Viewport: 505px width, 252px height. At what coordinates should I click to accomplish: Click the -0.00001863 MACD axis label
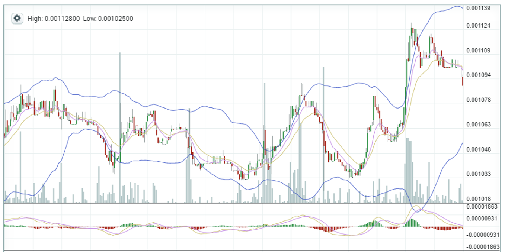click(482, 247)
